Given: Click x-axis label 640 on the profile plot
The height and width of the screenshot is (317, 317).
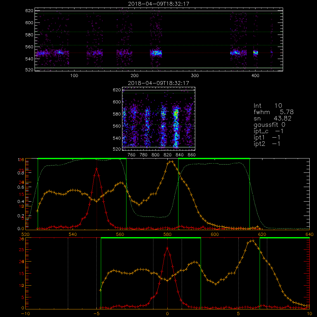Looking at the screenshot, I should [309, 235].
